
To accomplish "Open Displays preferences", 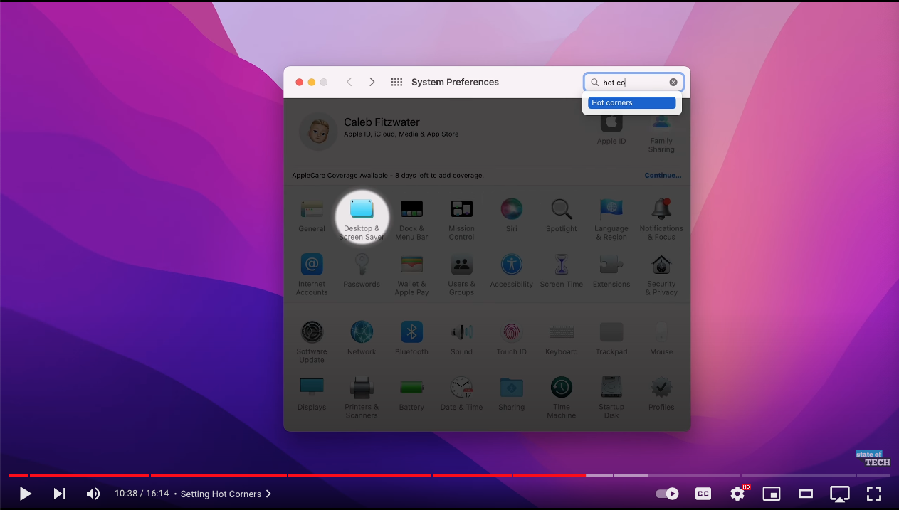I will click(x=312, y=388).
